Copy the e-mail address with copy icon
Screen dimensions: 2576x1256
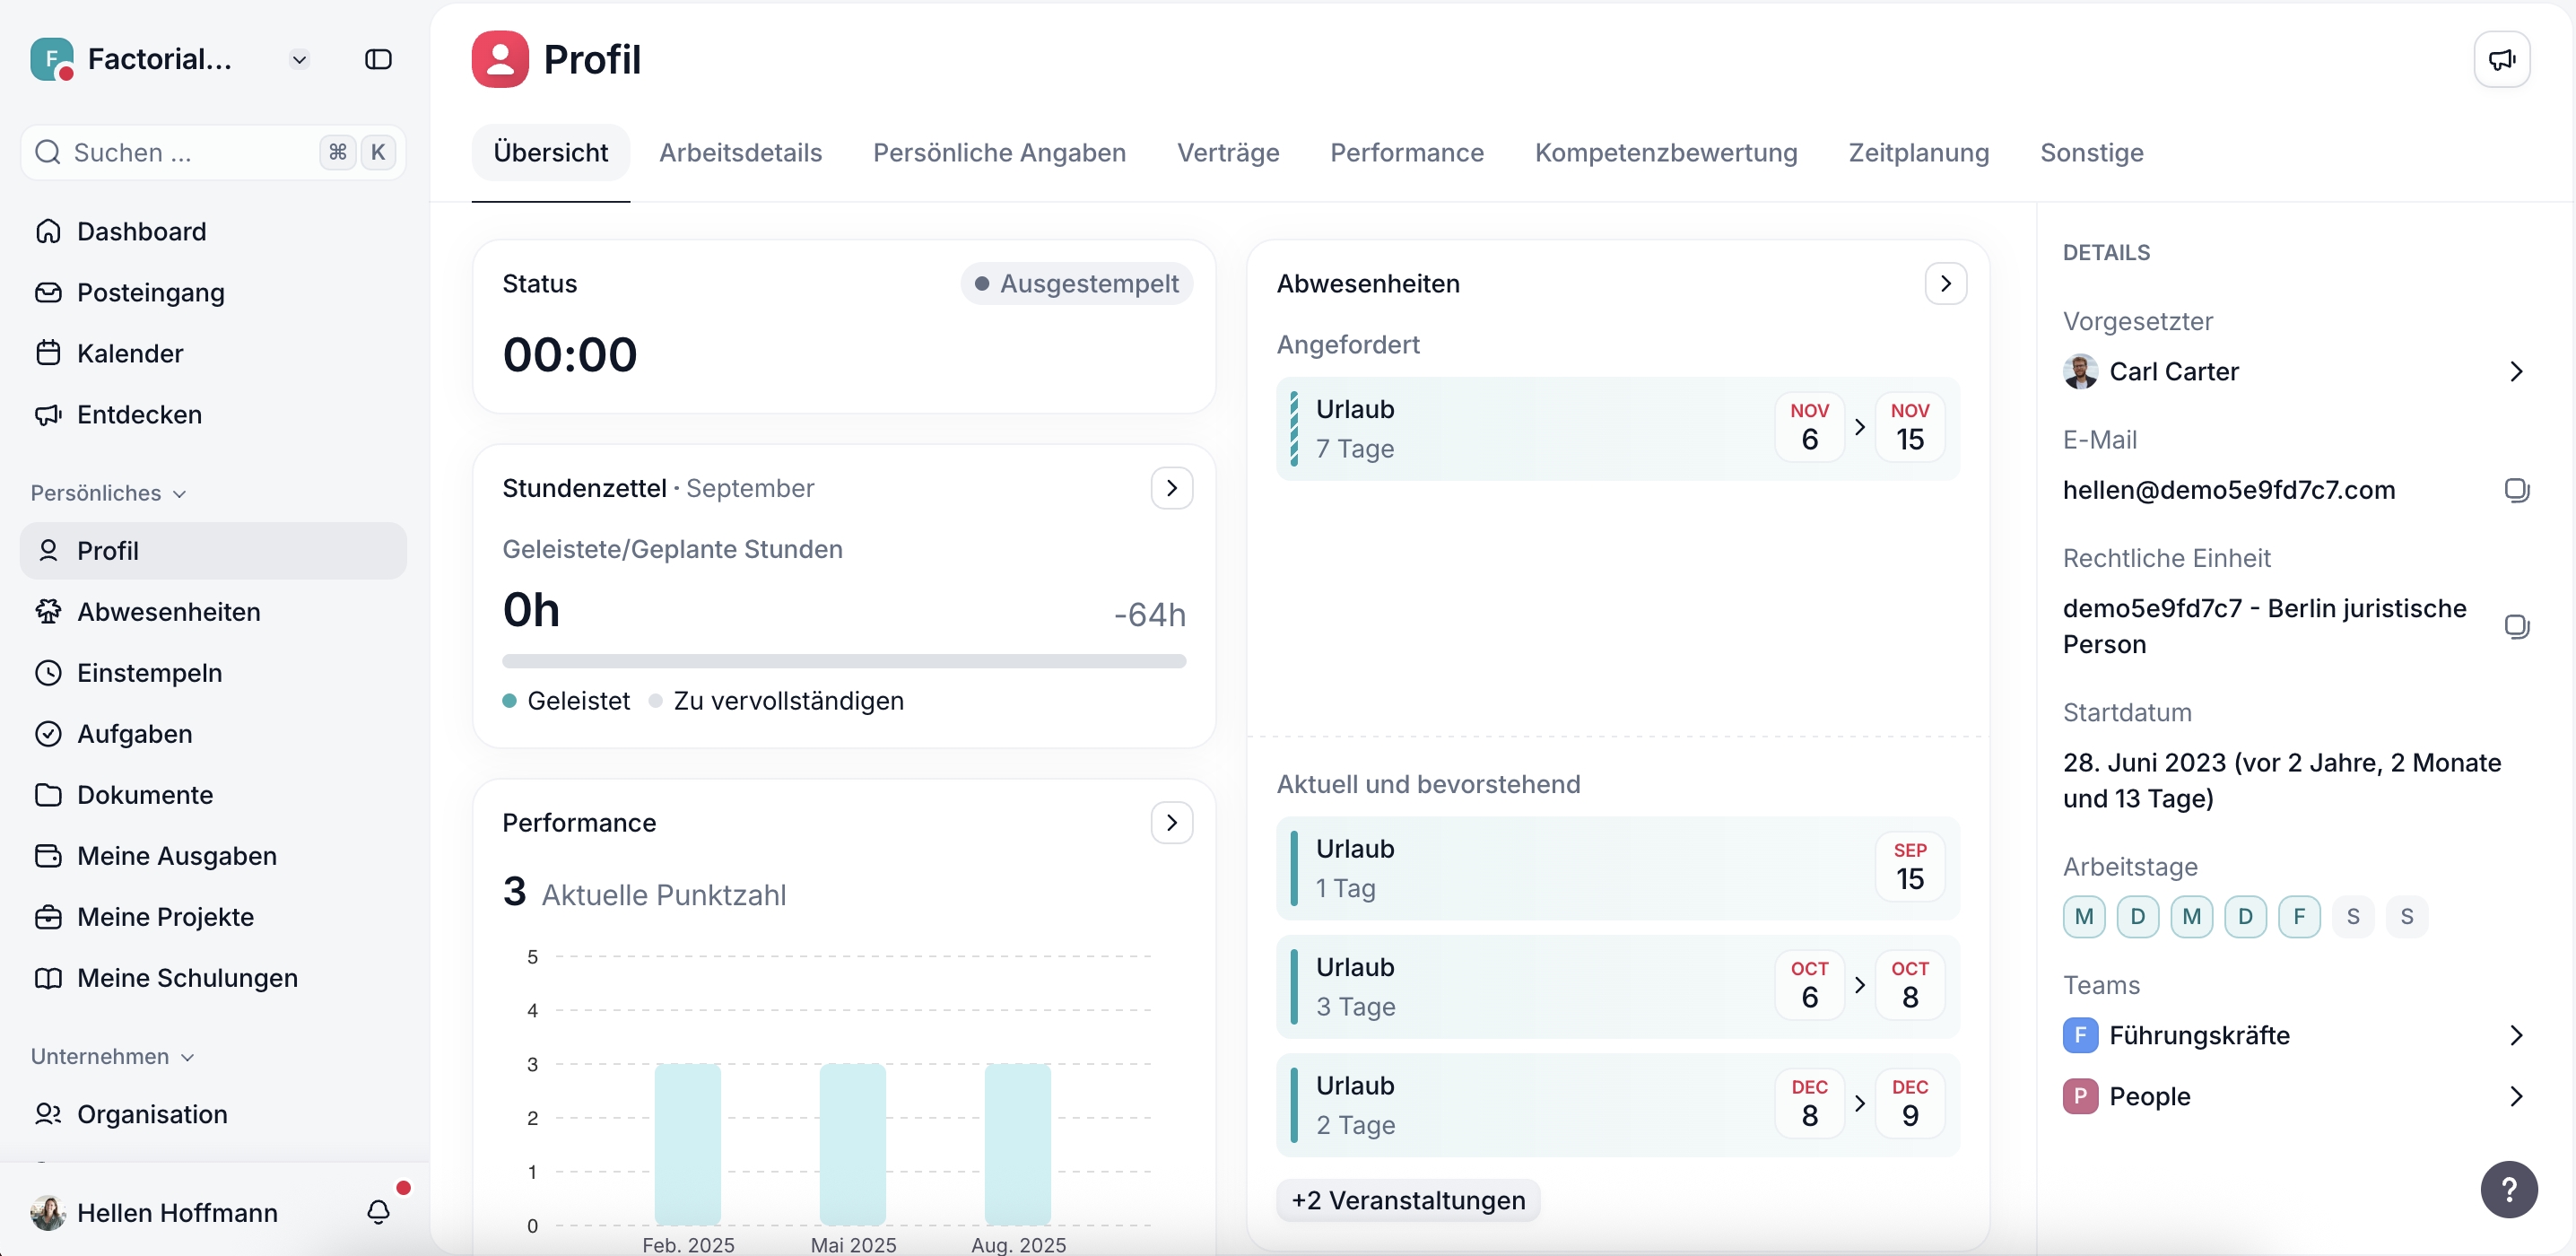(x=2516, y=490)
